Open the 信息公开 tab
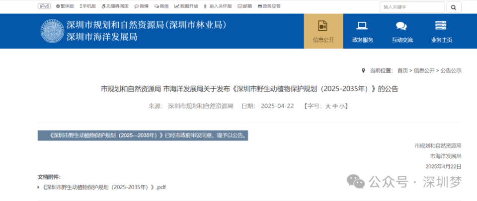Image resolution: width=477 pixels, height=201 pixels. click(x=323, y=31)
